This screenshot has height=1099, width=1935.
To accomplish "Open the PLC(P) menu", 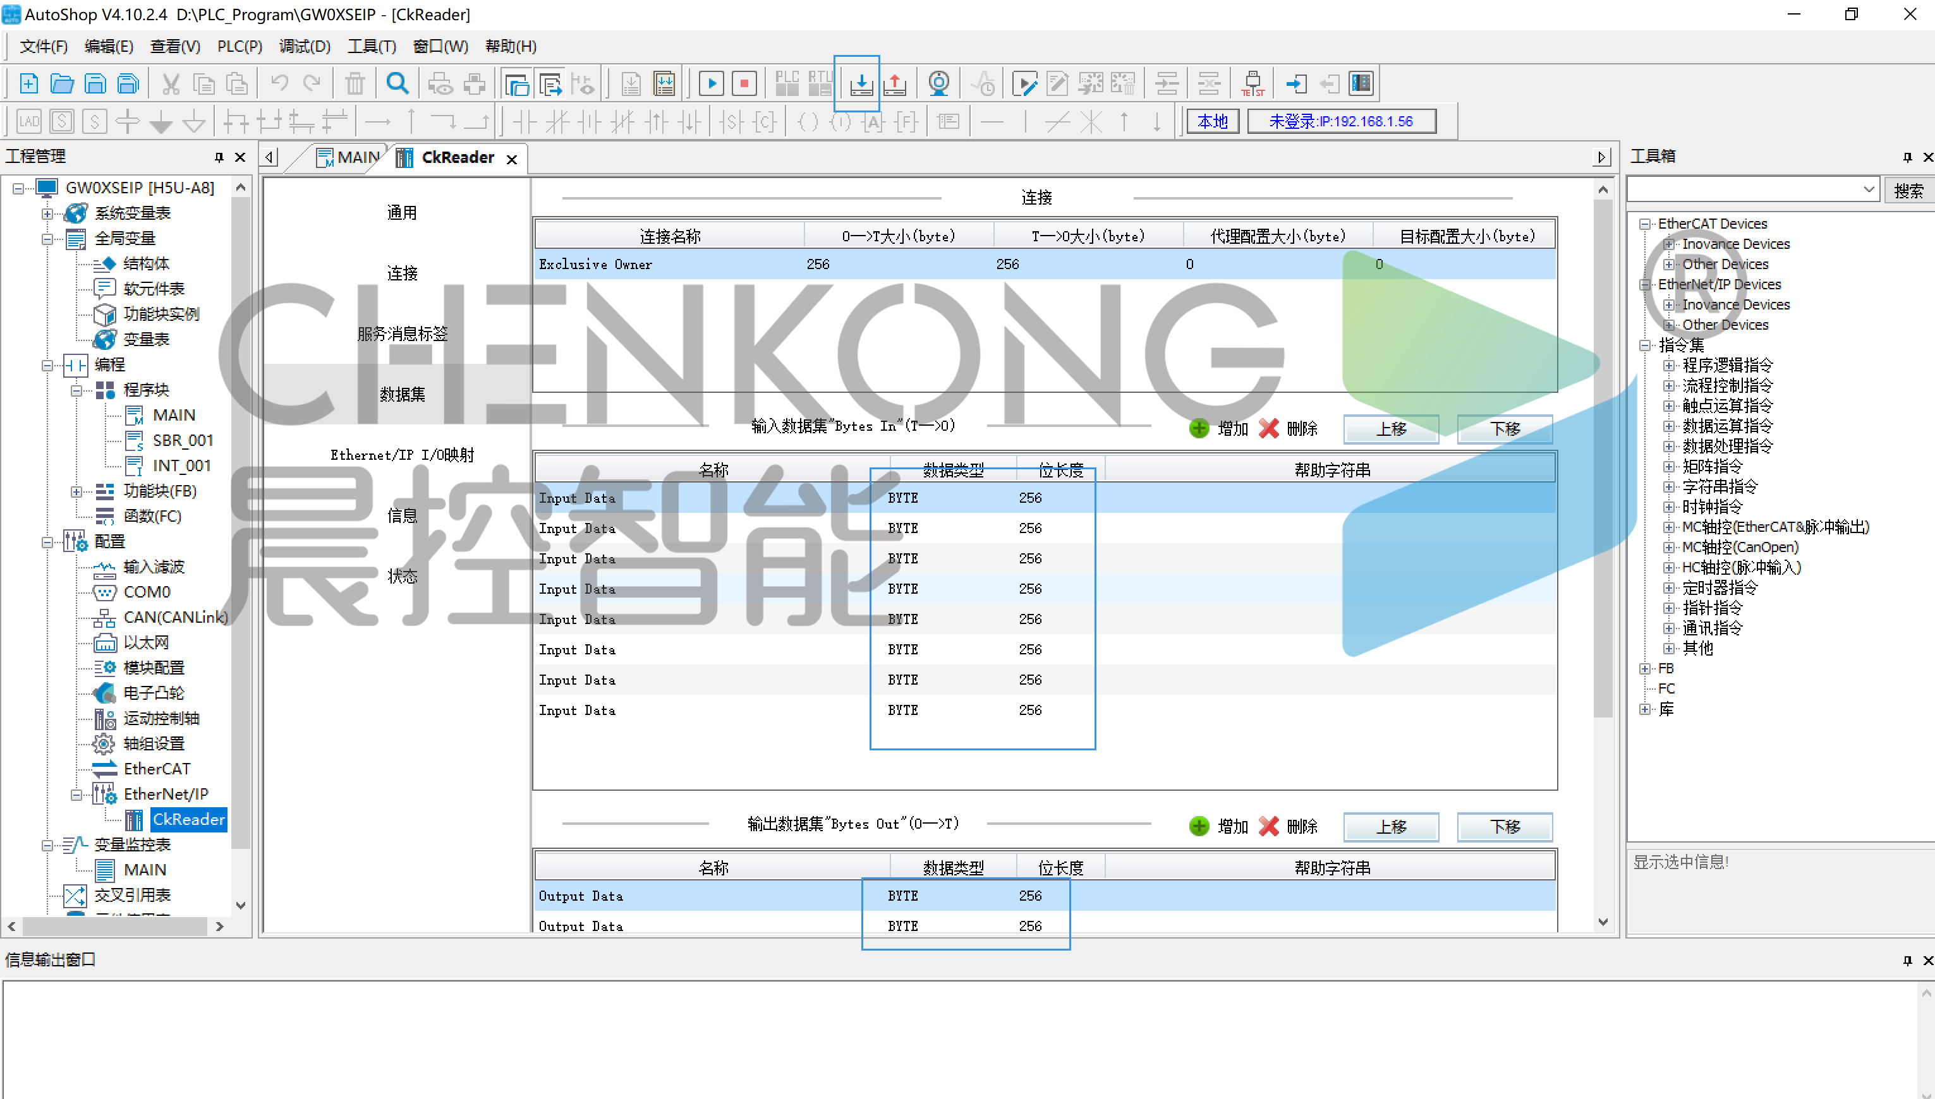I will tap(240, 47).
